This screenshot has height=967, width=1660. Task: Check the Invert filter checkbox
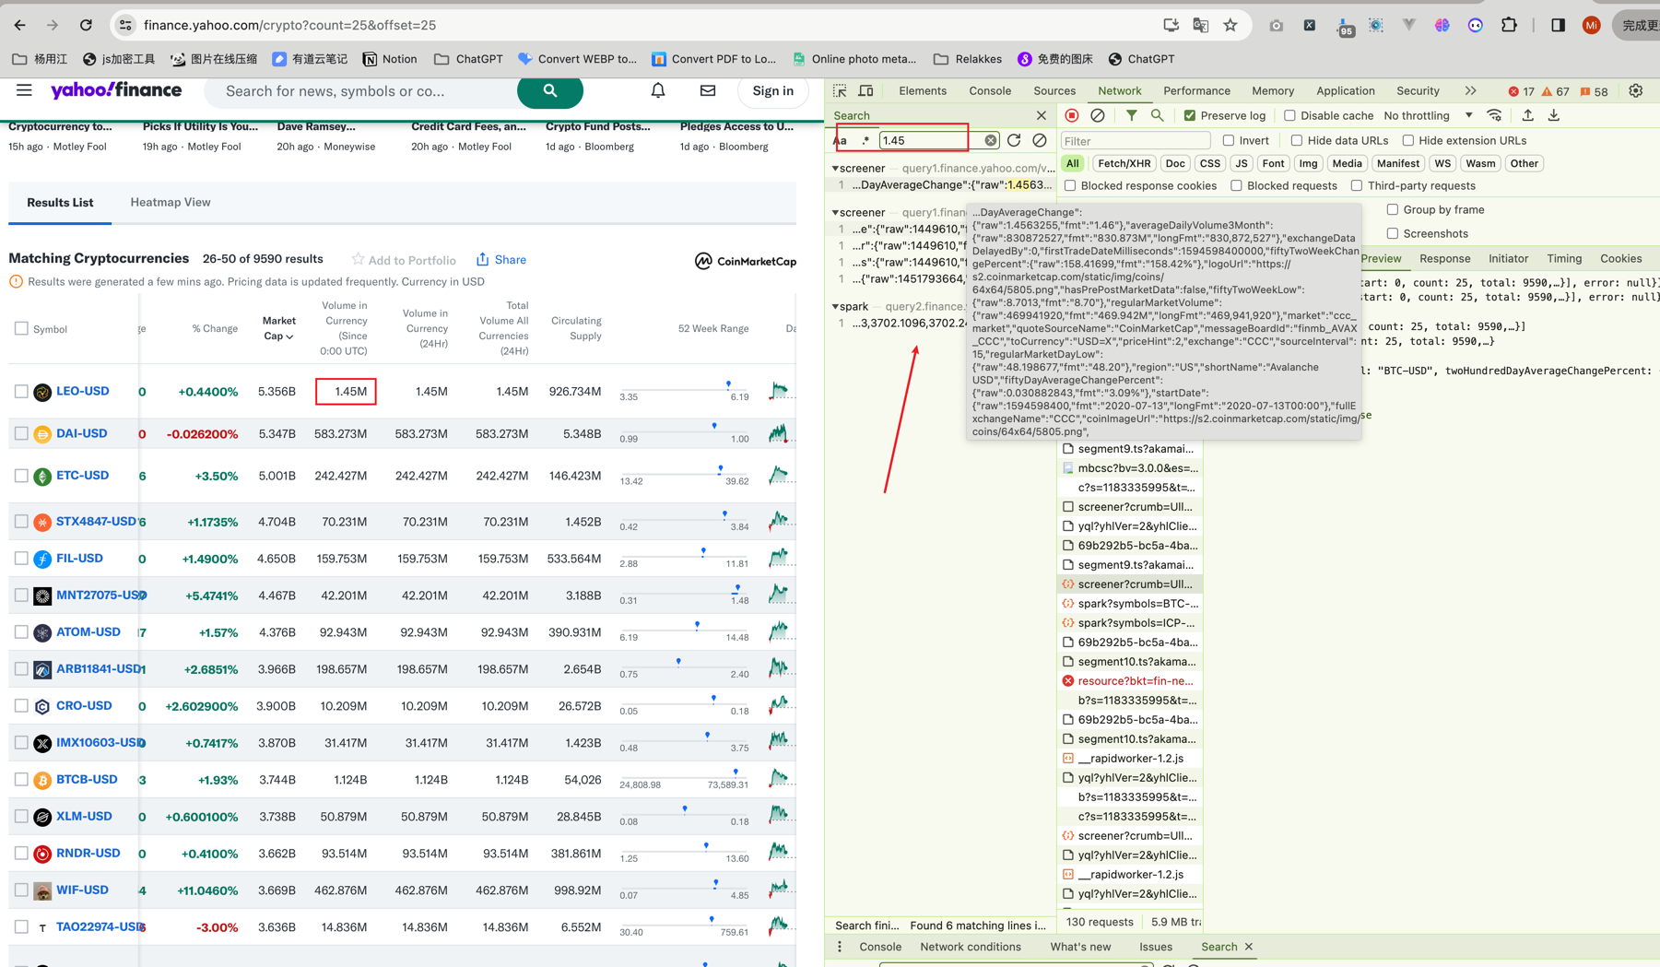click(1229, 140)
